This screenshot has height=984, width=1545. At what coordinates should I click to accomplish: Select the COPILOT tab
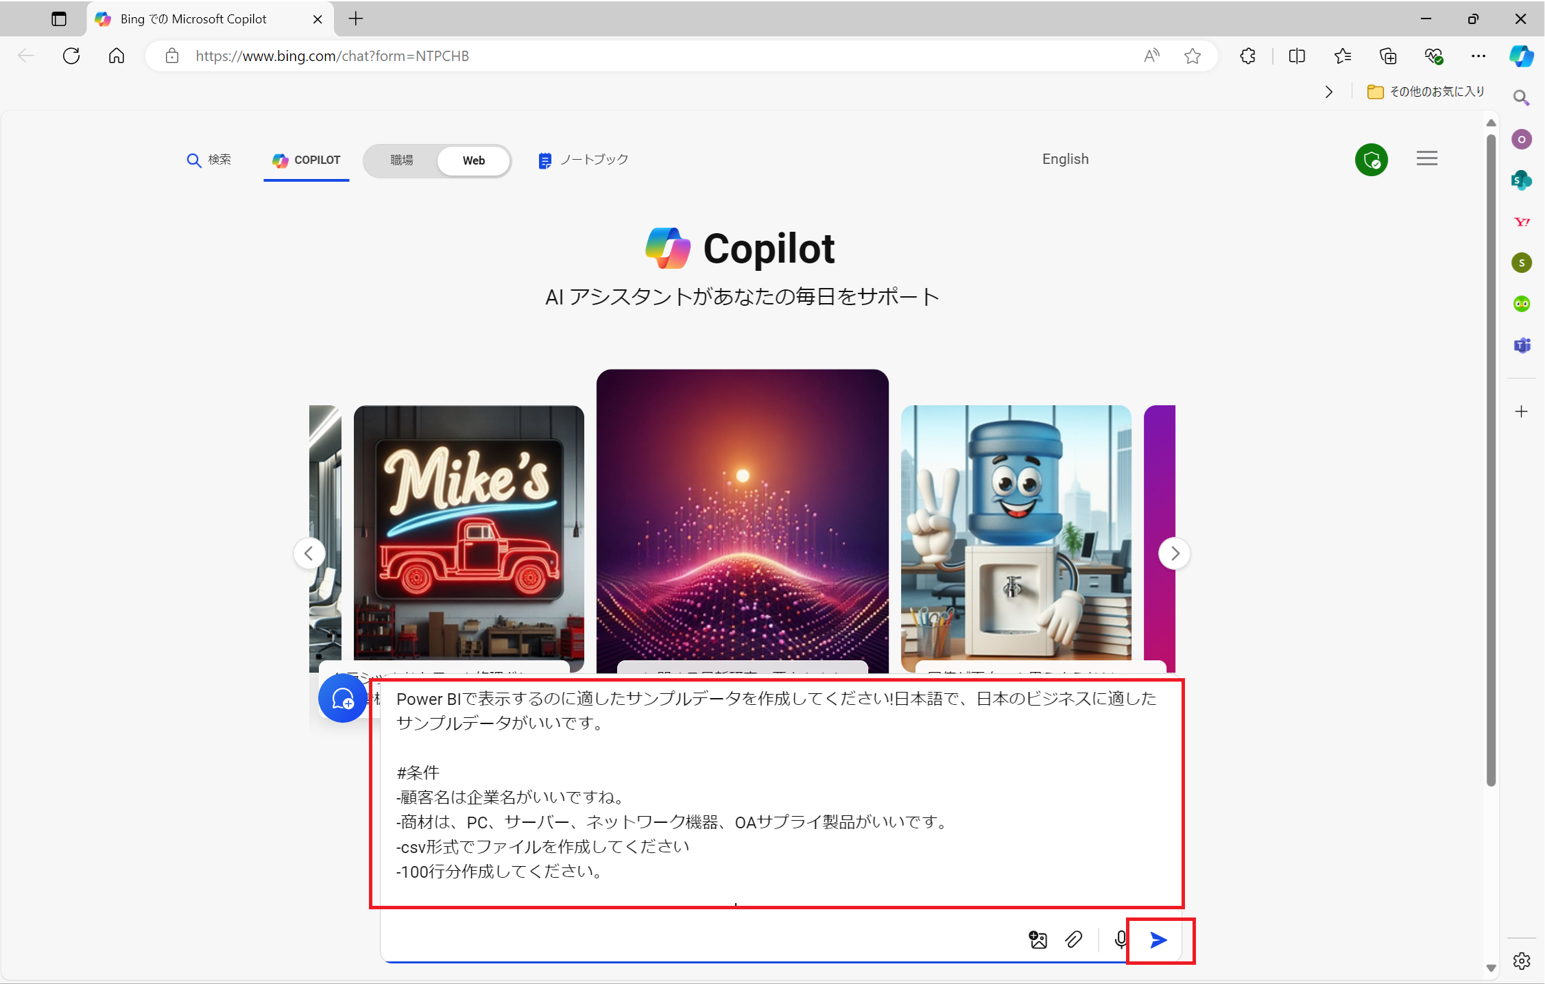[307, 160]
